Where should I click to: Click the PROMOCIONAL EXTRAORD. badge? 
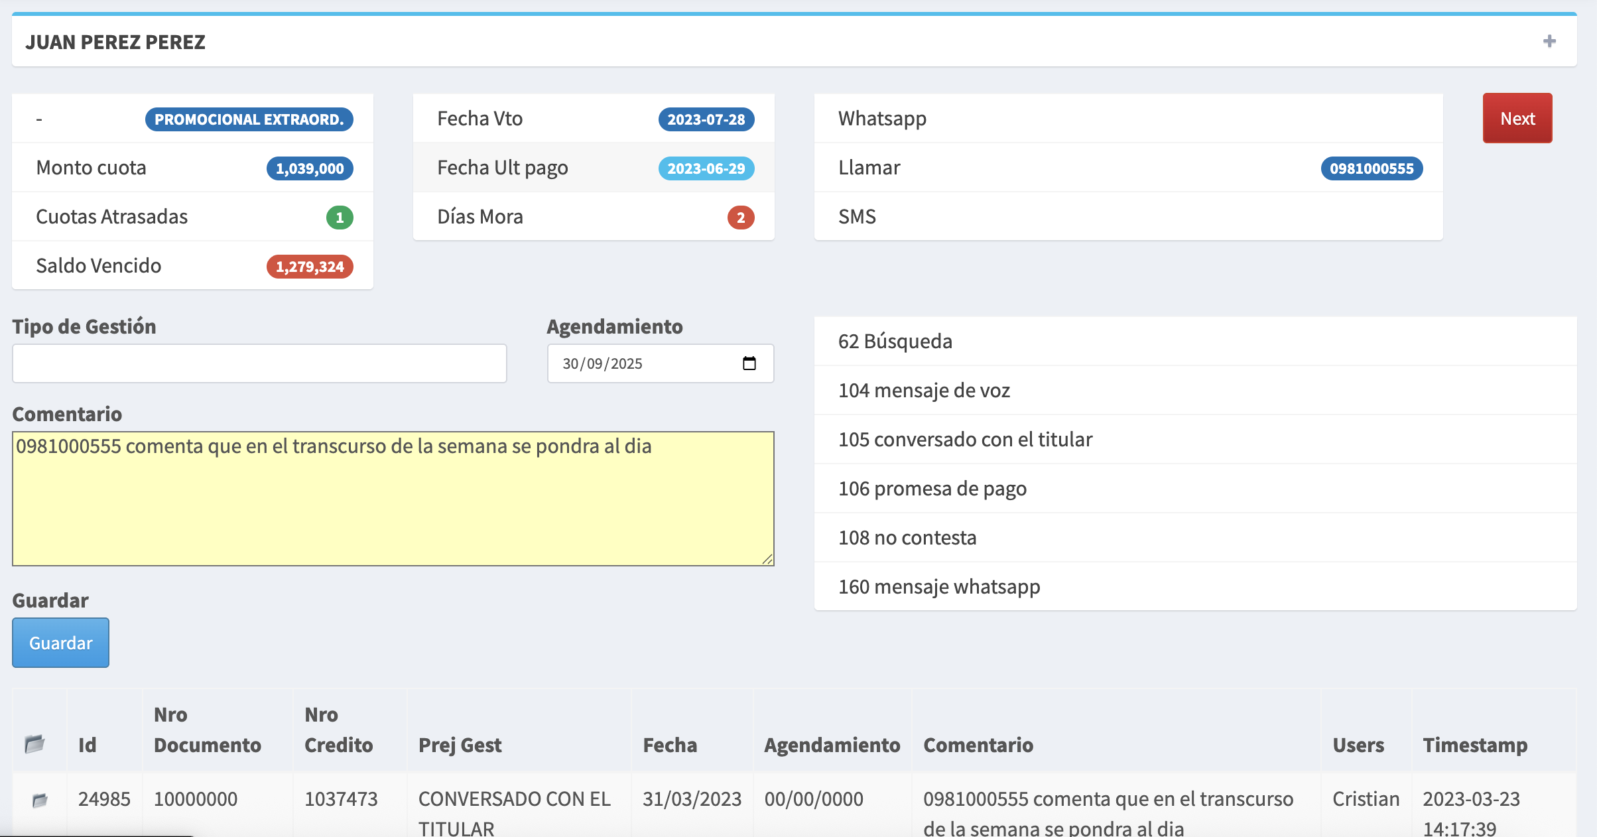click(x=249, y=119)
